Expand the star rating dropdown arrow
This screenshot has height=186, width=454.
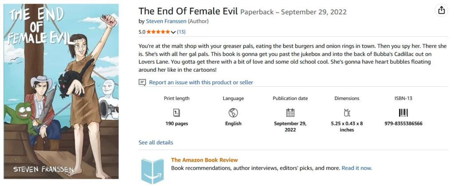point(173,32)
